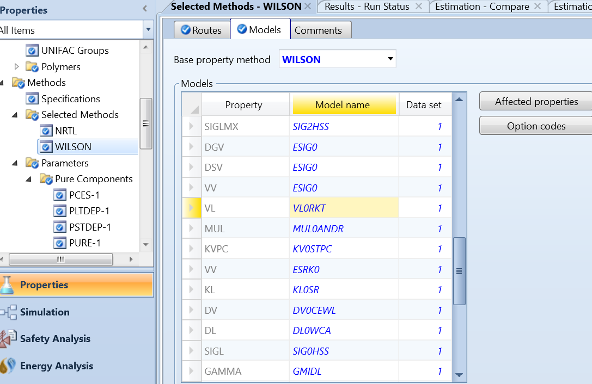Click the Option codes button

pyautogui.click(x=536, y=126)
